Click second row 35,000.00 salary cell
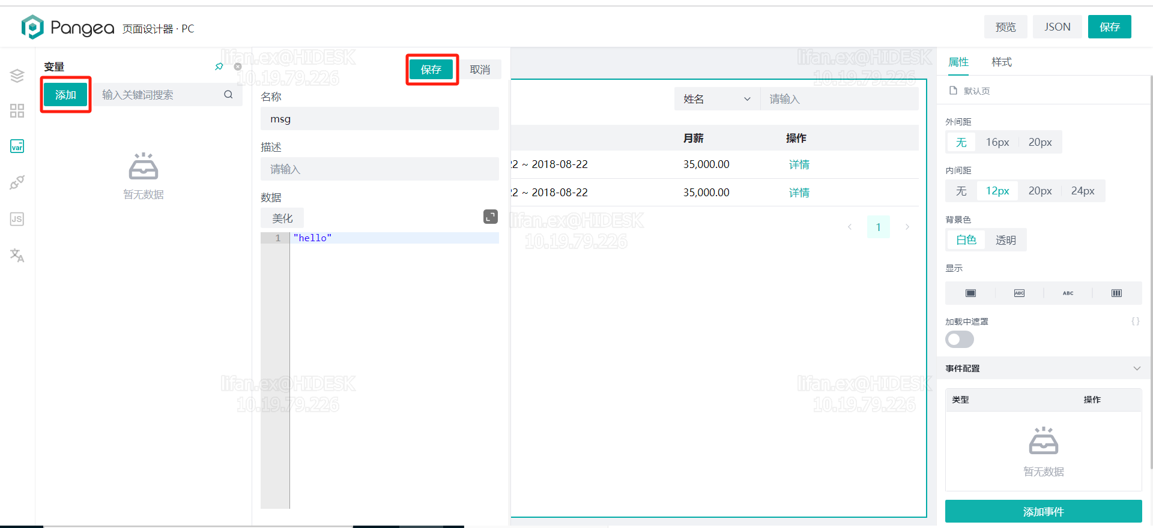1153x528 pixels. 706,193
